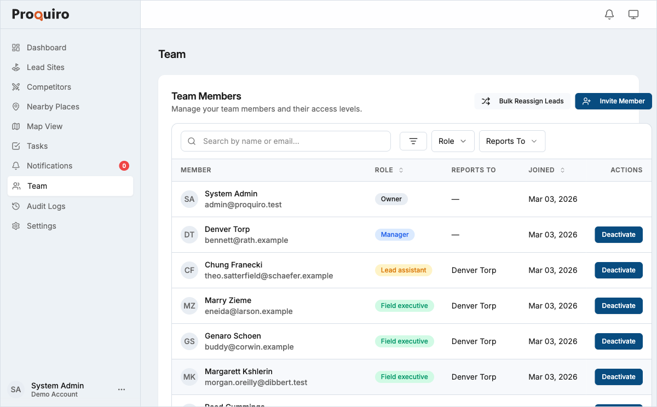Open the account options ellipsis menu
The height and width of the screenshot is (407, 657).
click(122, 389)
